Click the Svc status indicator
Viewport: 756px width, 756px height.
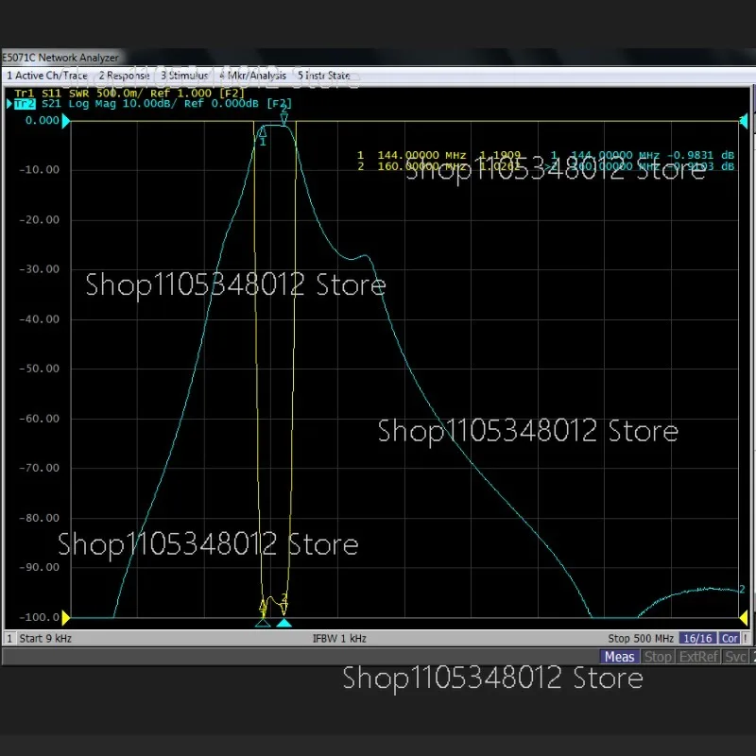(x=735, y=657)
